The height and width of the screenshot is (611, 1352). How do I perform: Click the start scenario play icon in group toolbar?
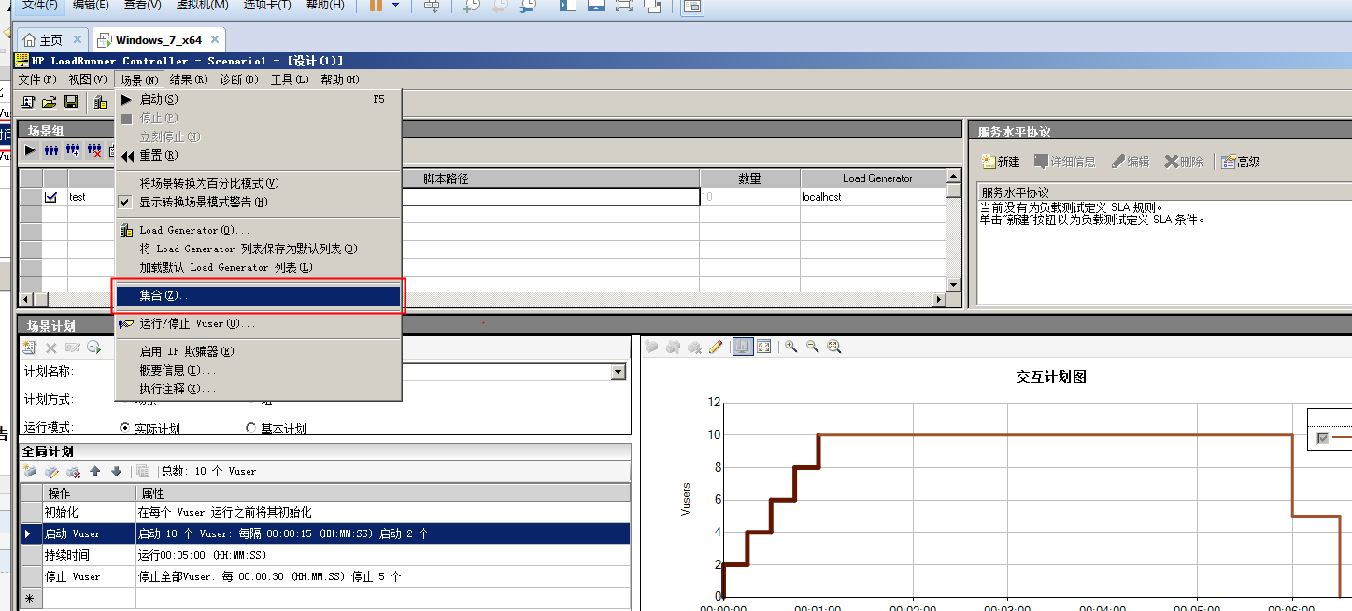coord(30,150)
